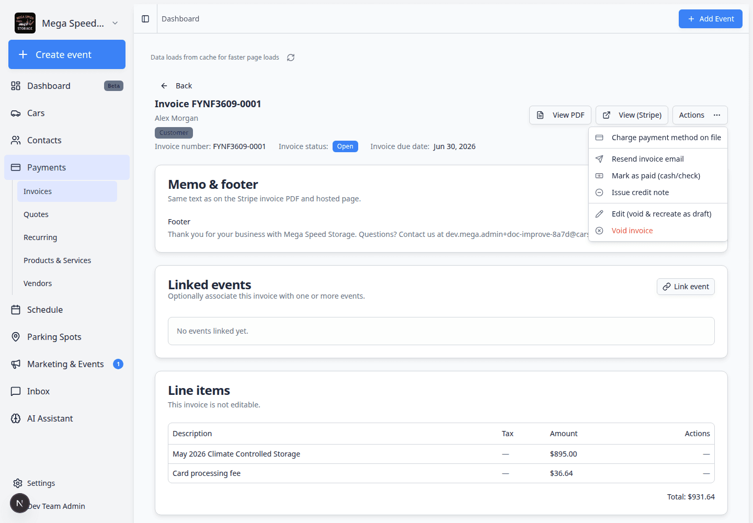Select Edit (void & recreate as draft)
The width and height of the screenshot is (753, 523).
pyautogui.click(x=658, y=214)
